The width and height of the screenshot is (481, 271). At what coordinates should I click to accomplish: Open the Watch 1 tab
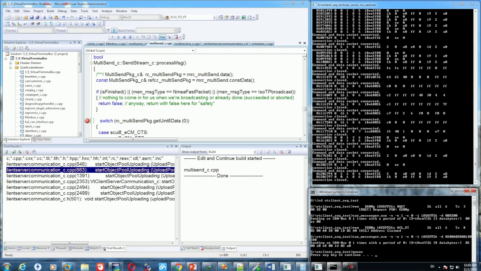(93, 248)
